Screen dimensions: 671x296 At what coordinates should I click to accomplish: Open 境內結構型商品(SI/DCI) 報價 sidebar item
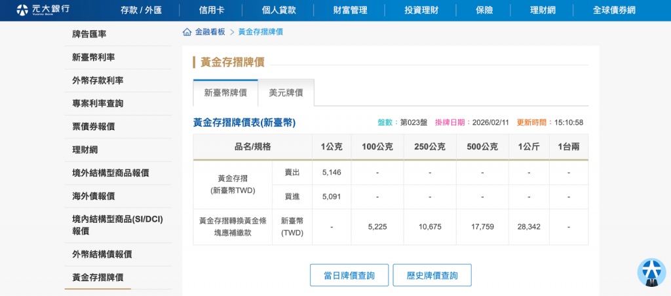117,225
